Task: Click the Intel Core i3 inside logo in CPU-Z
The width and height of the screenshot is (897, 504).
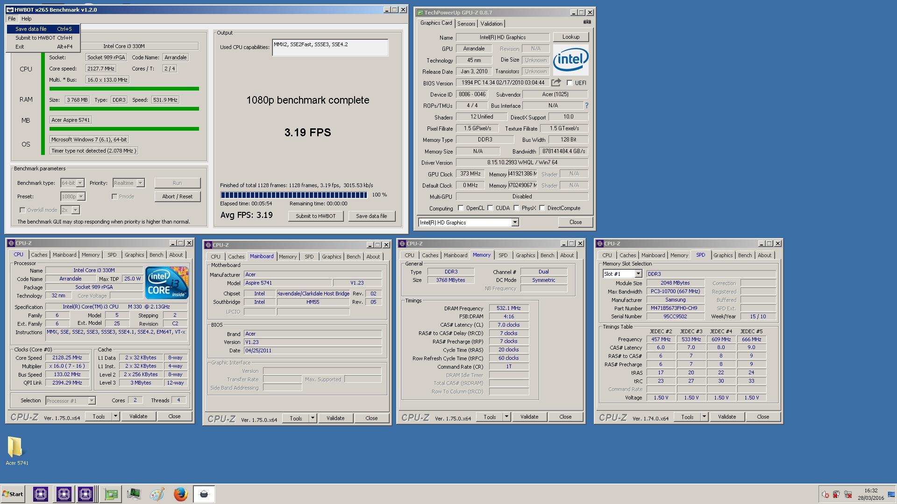Action: tap(167, 283)
